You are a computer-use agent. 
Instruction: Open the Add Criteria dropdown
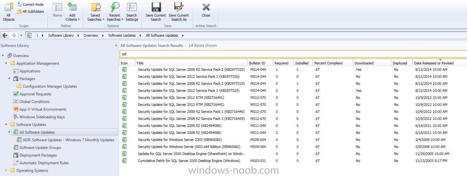tap(72, 12)
